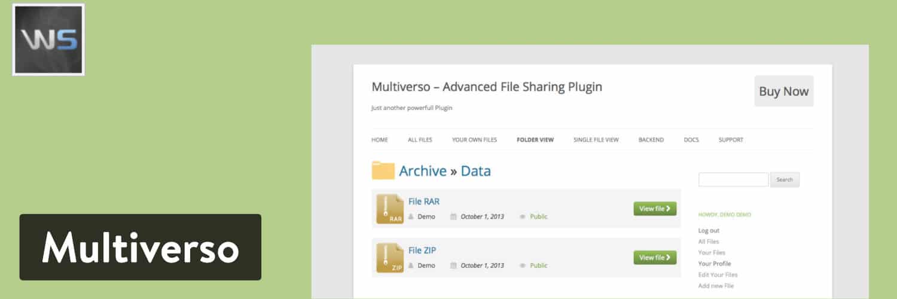Click the eye icon next to Public in File ZIP row
Viewport: 897px width, 299px height.
(523, 266)
